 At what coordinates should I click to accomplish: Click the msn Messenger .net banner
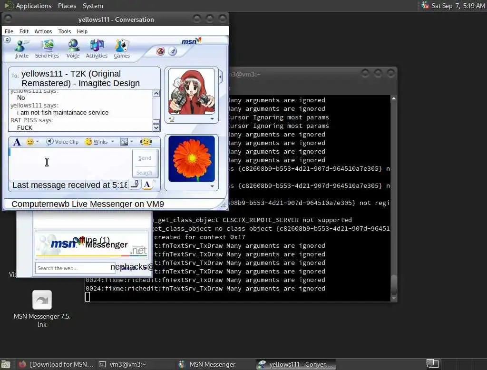[92, 245]
